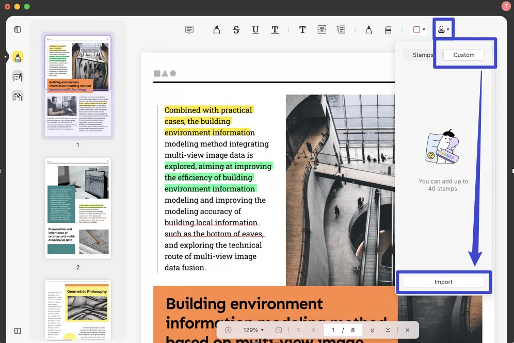The width and height of the screenshot is (514, 343).
Task: Choose the strikethrough text tool
Action: pyautogui.click(x=236, y=30)
